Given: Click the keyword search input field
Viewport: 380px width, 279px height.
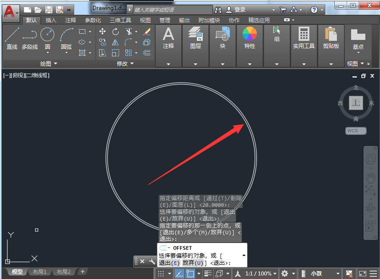Looking at the screenshot, I should pyautogui.click(x=172, y=10).
